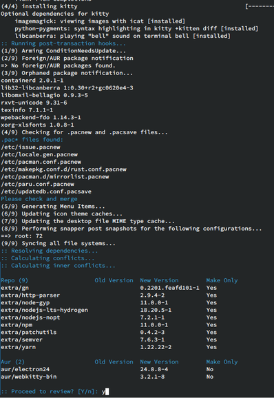The width and height of the screenshot is (274, 398).
Task: Click the Repo (9) table header
Action: 14,280
